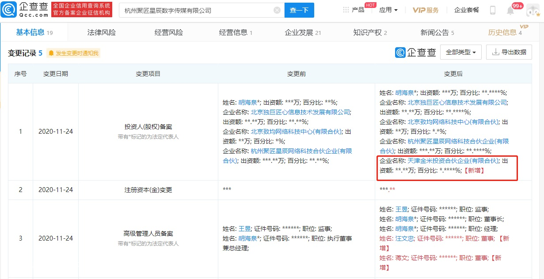The height and width of the screenshot is (279, 544).
Task: Open 胡海泉 in 投资人 row 变更前 cell
Action: (x=247, y=102)
